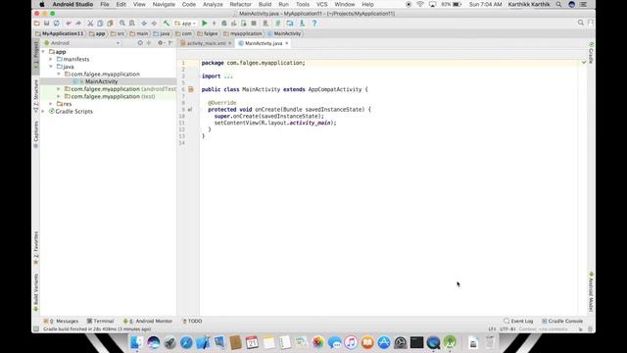Open the Terminal app in the Dock
Viewport: 627px width, 353px height.
tap(416, 342)
